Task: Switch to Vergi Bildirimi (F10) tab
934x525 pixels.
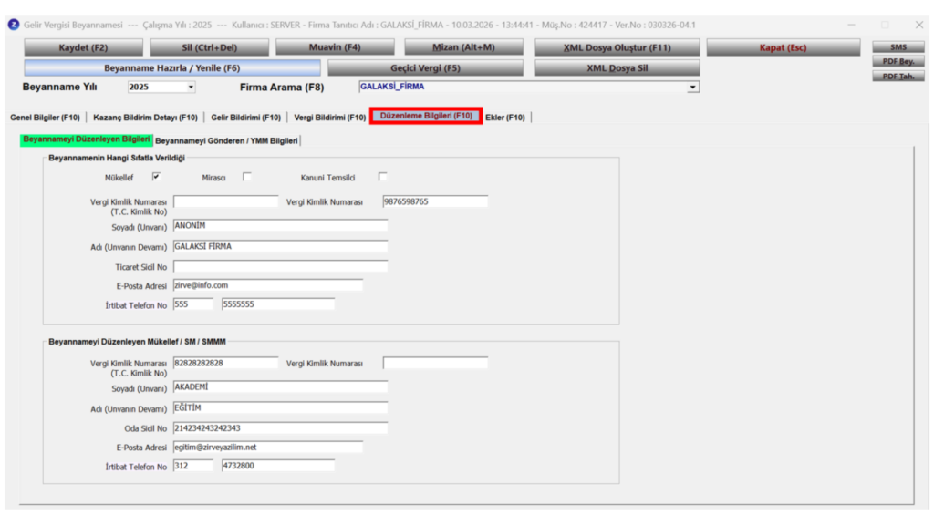Action: click(329, 118)
